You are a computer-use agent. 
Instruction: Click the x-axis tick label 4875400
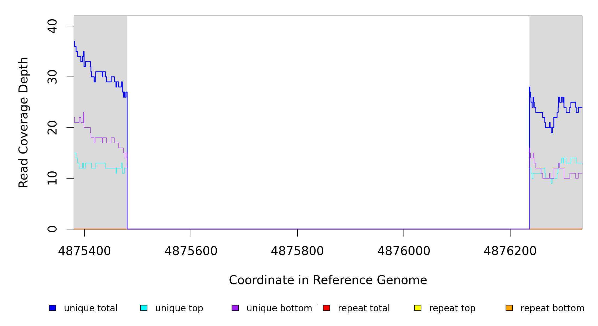(x=85, y=251)
